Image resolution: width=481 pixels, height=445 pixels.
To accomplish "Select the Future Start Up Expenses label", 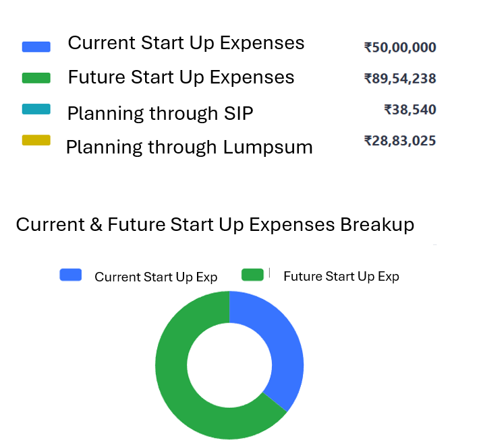I will [181, 77].
